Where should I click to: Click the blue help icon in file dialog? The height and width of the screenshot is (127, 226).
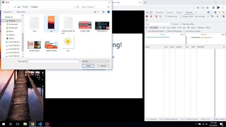click(108, 12)
